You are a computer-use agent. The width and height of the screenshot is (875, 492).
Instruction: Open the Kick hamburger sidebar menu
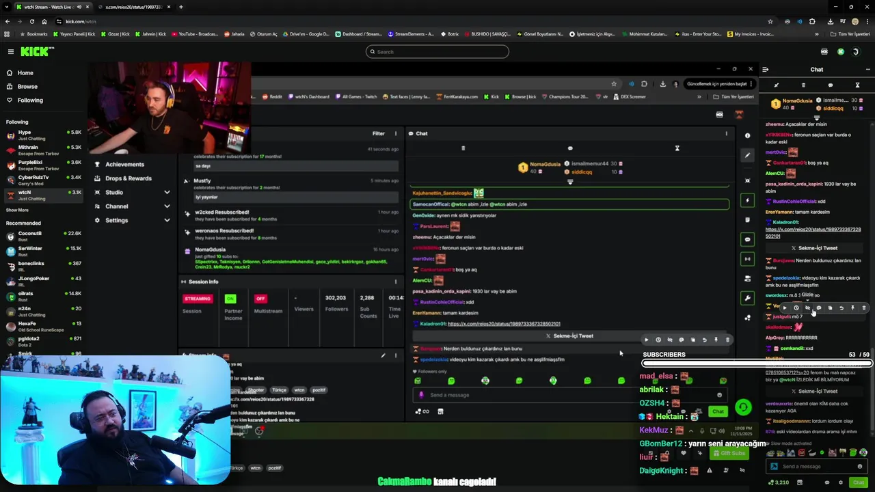[x=10, y=51]
